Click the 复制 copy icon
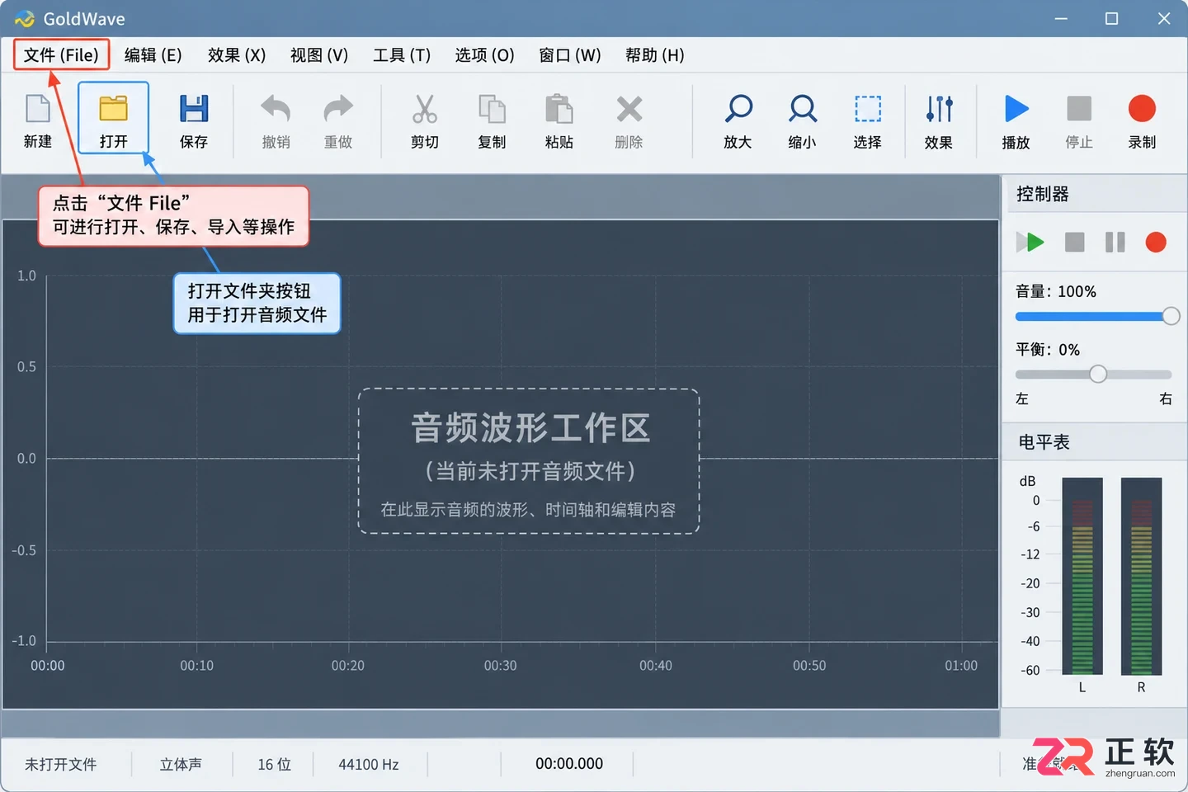Image resolution: width=1188 pixels, height=792 pixels. point(492,108)
